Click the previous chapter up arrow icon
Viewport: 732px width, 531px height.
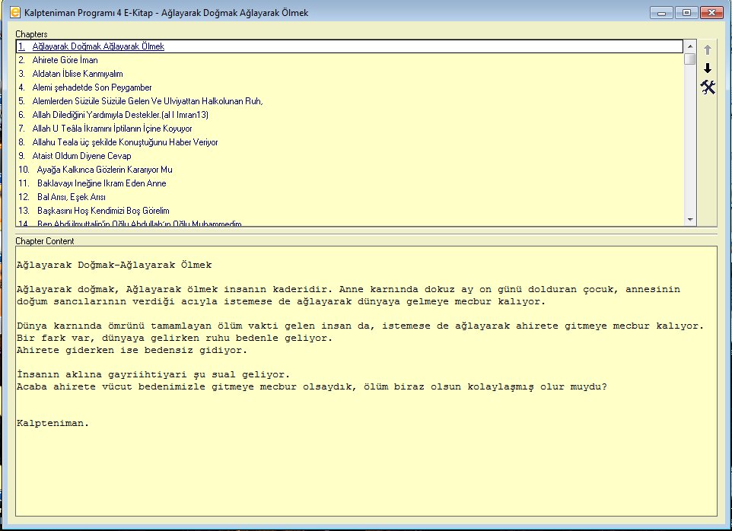[x=708, y=50]
